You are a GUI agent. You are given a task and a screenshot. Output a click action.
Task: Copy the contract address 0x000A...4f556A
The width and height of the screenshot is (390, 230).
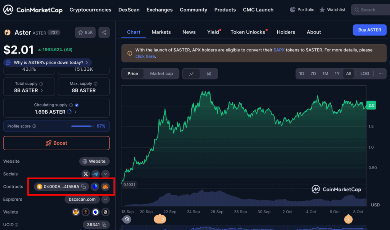[x=83, y=187]
